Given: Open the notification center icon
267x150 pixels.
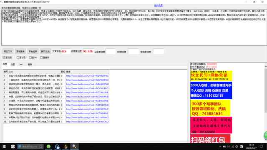Looking at the screenshot, I should pyautogui.click(x=262, y=146).
